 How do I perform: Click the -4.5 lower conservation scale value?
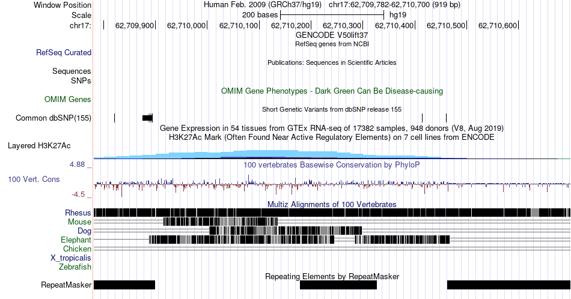[78, 195]
